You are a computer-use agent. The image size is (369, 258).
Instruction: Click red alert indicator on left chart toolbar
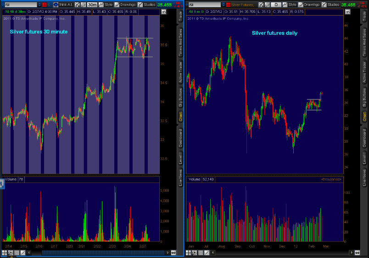tap(45, 5)
